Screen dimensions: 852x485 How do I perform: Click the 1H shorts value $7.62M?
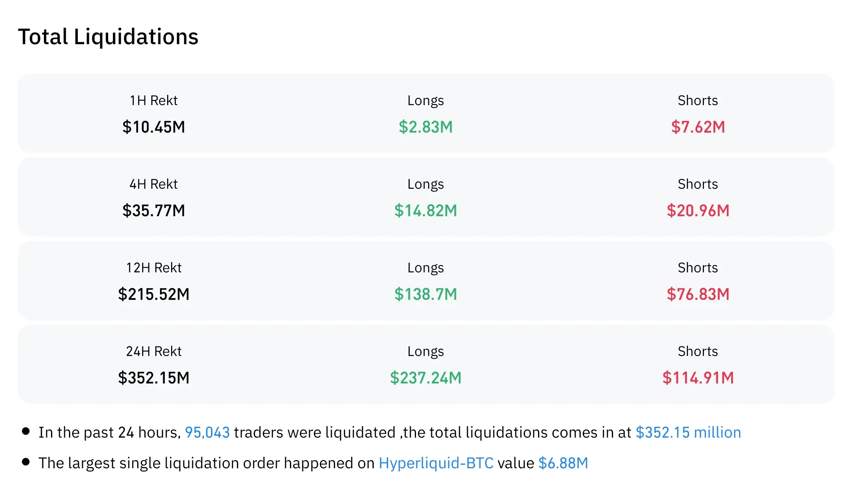point(698,127)
